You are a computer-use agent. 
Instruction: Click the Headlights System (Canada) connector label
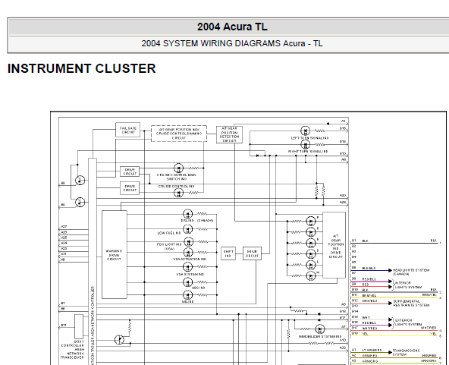pyautogui.click(x=411, y=272)
